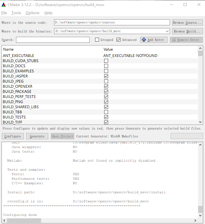Click 'Install path:' line in output log
This screenshot has width=205, height=224.
(x=86, y=192)
